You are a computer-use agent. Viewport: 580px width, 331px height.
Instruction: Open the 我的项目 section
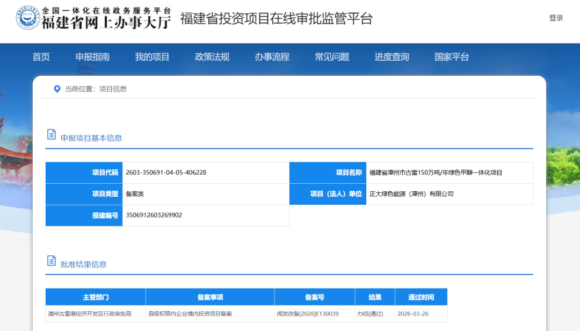click(153, 56)
